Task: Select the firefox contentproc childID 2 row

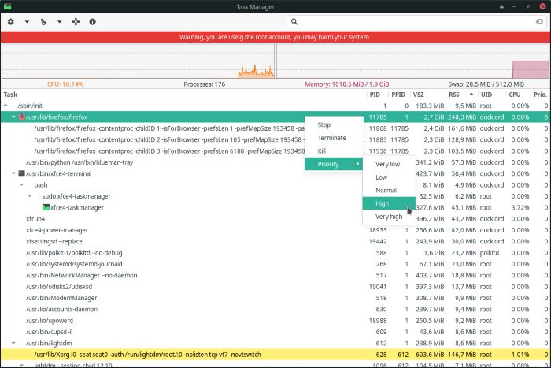Action: 275,139
